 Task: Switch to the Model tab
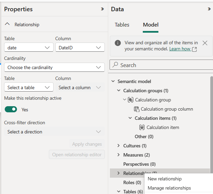151,25
